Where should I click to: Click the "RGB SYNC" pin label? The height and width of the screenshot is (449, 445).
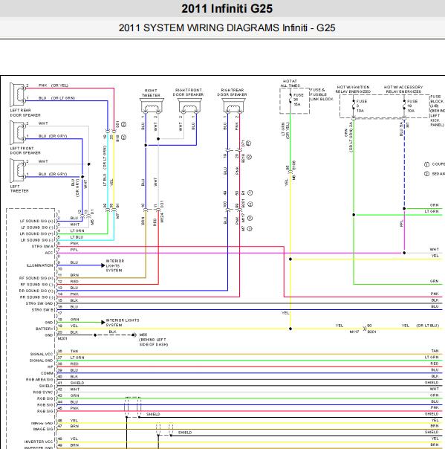point(43,393)
